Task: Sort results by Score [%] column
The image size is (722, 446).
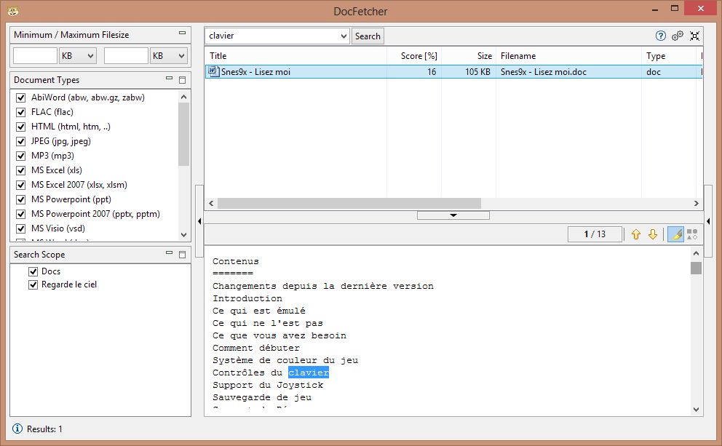Action: click(x=414, y=56)
